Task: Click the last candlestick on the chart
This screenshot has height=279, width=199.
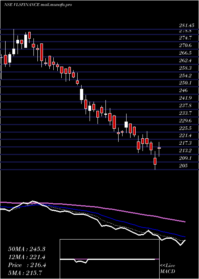Action: pos(159,148)
